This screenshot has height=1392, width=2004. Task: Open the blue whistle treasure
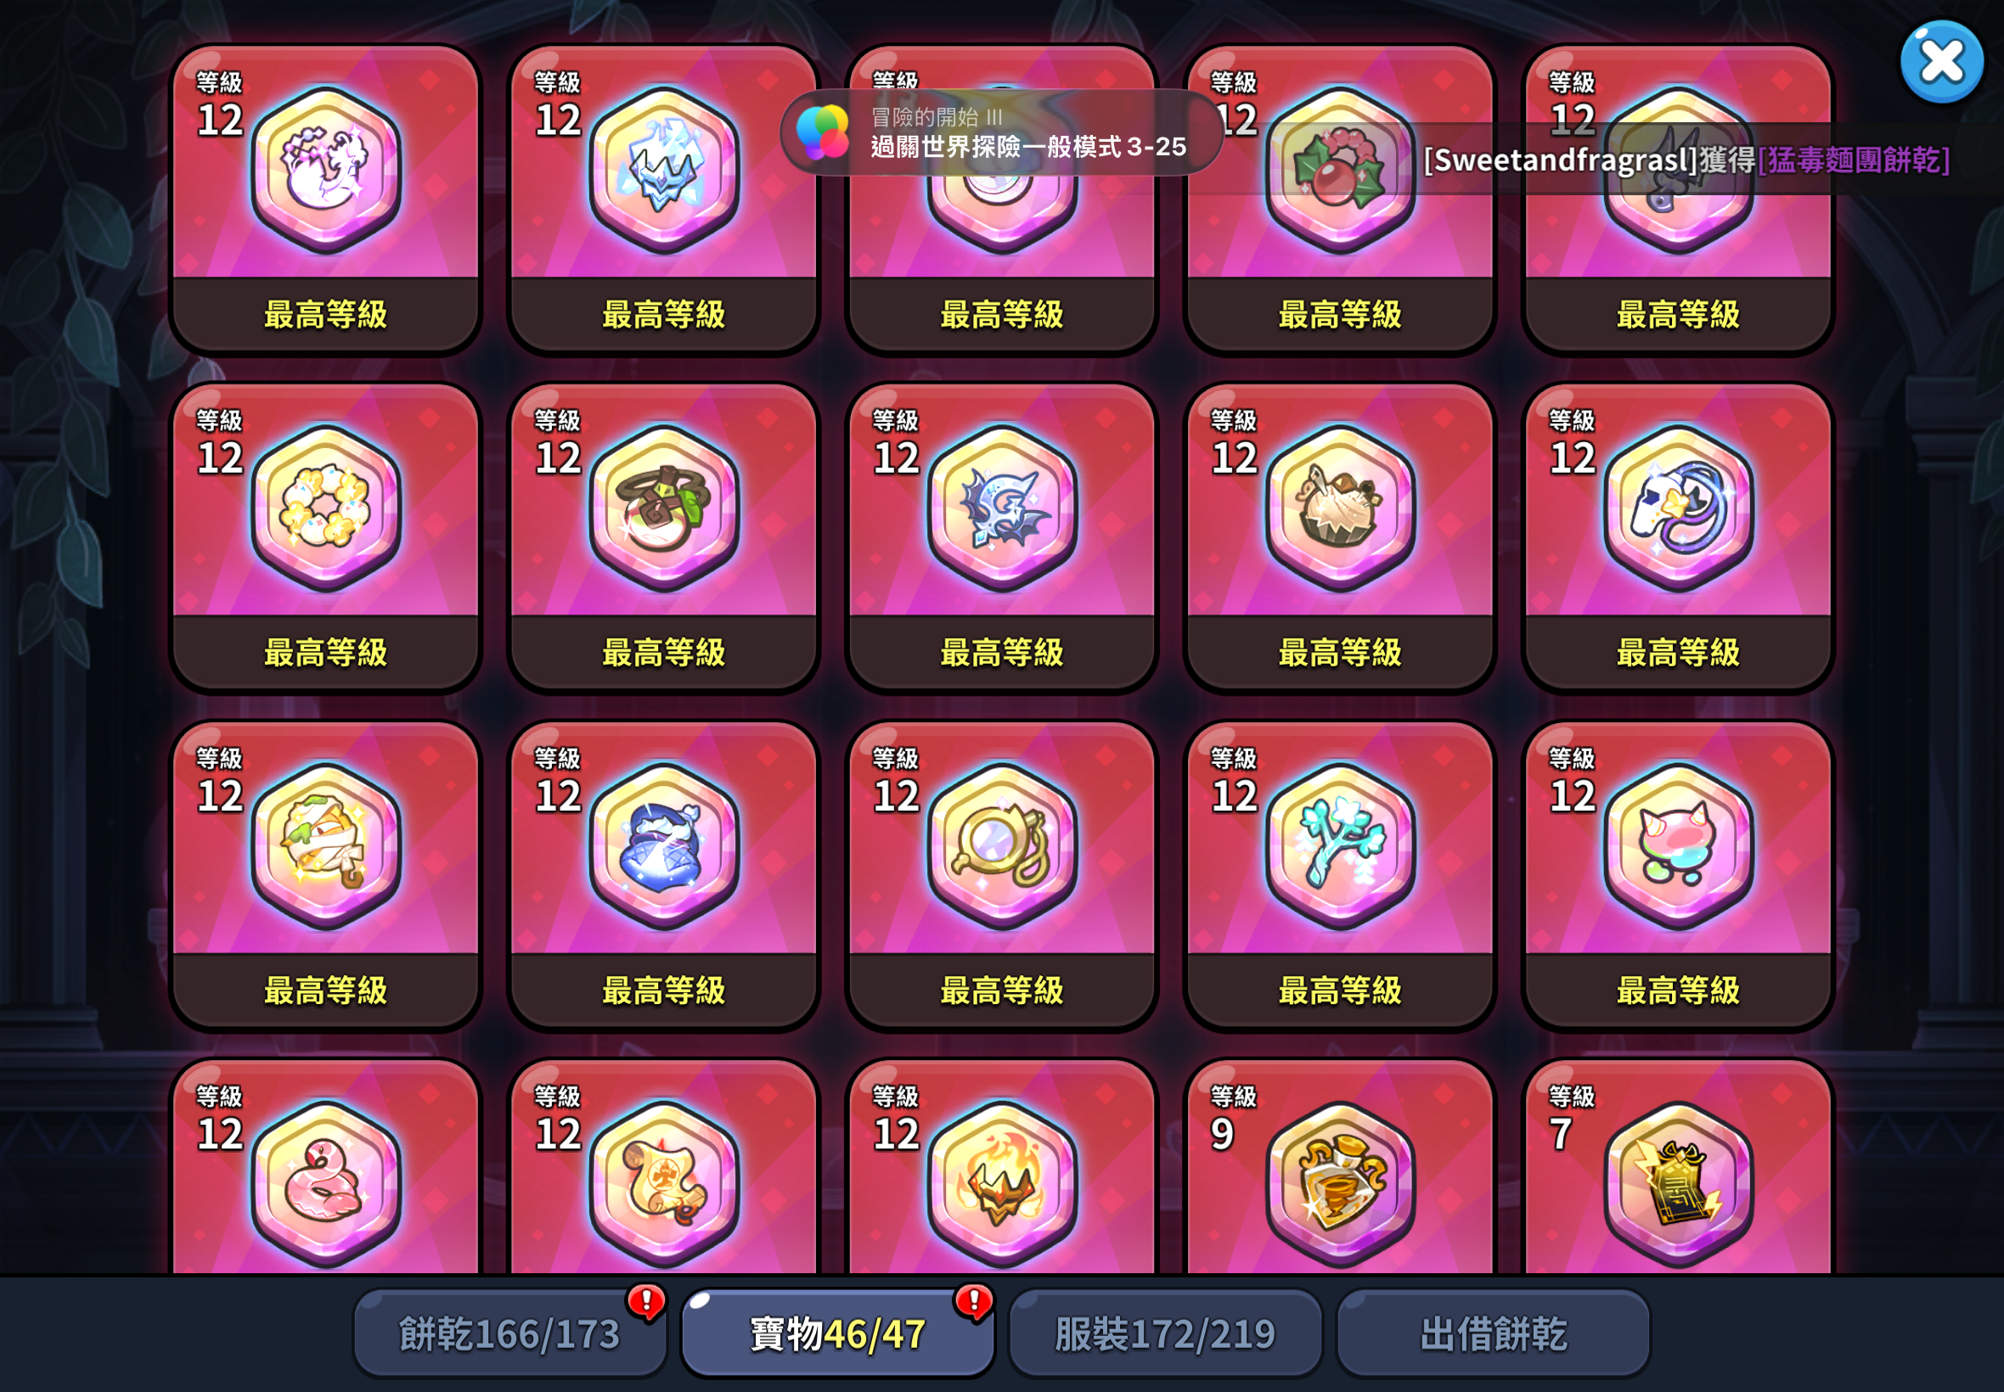pos(1679,508)
